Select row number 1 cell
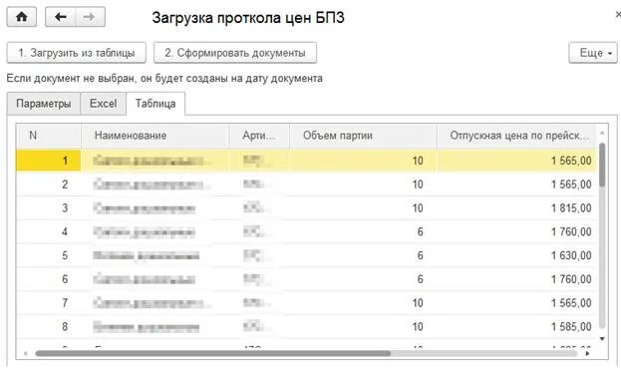 coord(49,161)
